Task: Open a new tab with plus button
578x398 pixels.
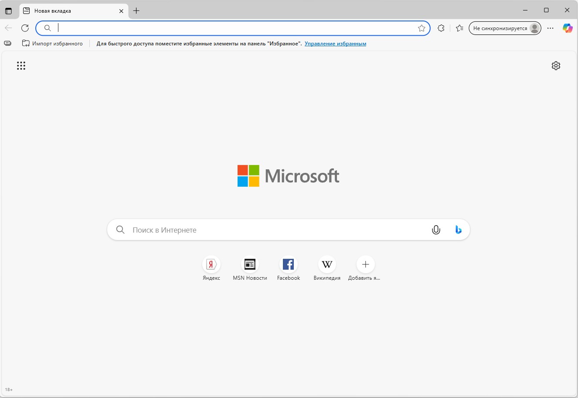Action: (x=136, y=11)
